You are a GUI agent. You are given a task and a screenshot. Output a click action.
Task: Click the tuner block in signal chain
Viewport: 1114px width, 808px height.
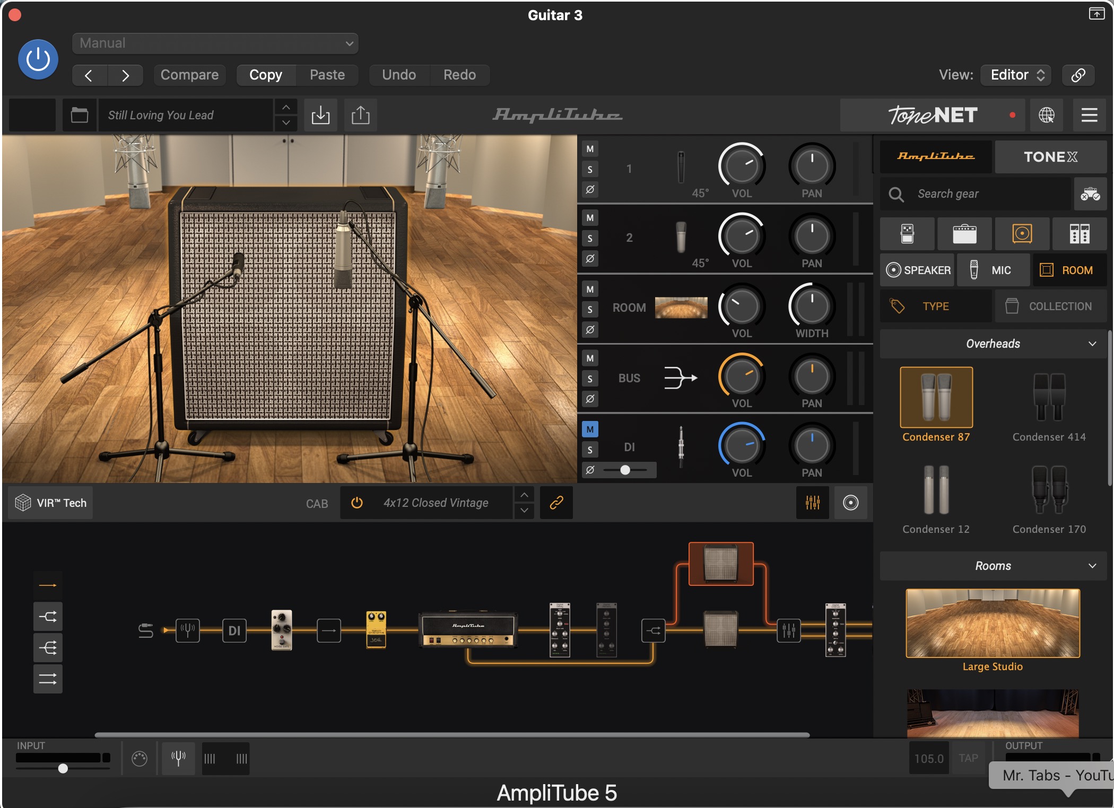(188, 630)
